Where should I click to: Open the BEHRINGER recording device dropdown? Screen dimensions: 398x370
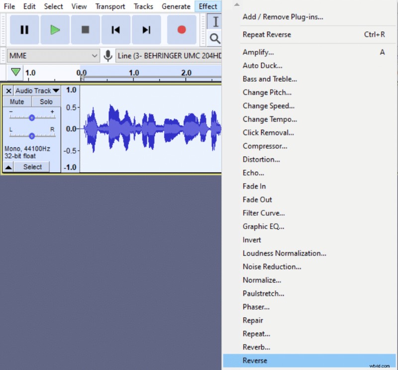pos(169,56)
